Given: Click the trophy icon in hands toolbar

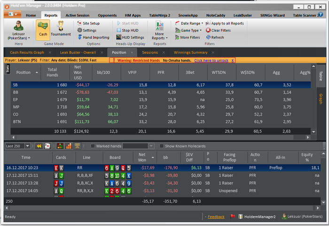Looking at the screenshot, I should [77, 146].
